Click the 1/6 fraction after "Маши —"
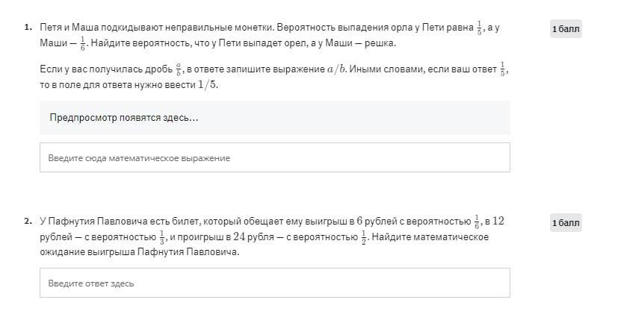This screenshot has height=323, width=618. pyautogui.click(x=84, y=43)
